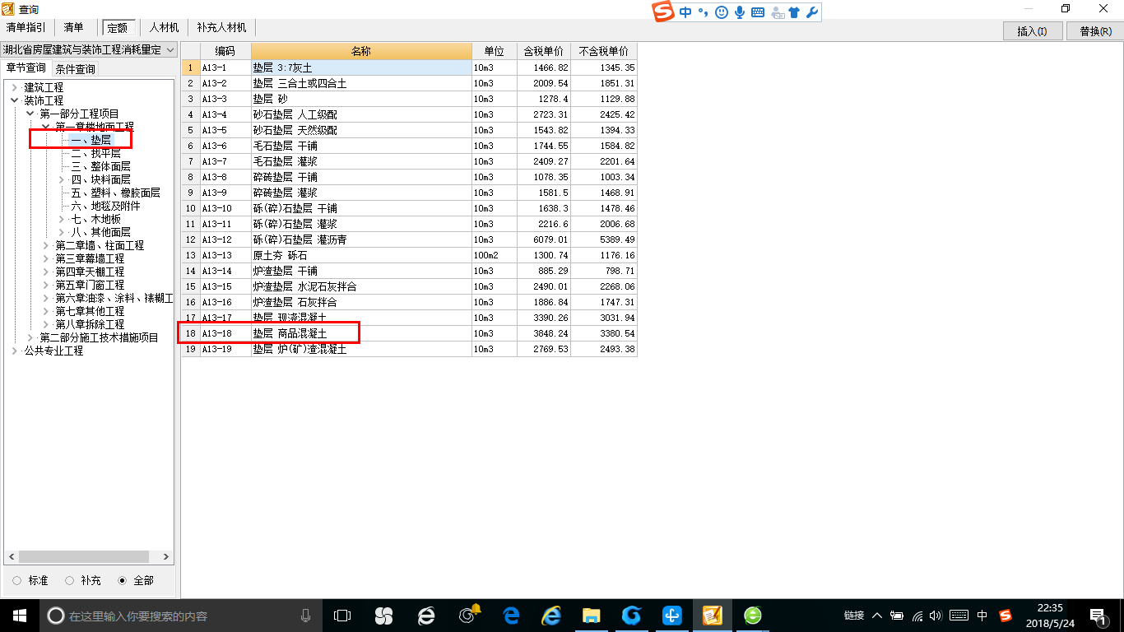Expand 四、块料面层 node

[61, 179]
